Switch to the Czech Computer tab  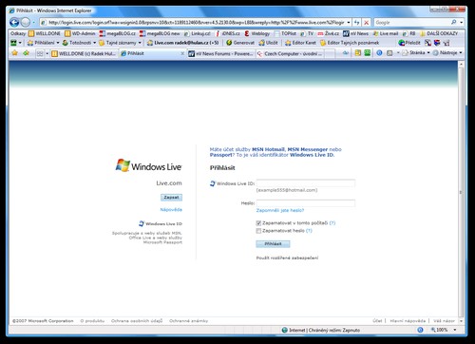(x=290, y=54)
